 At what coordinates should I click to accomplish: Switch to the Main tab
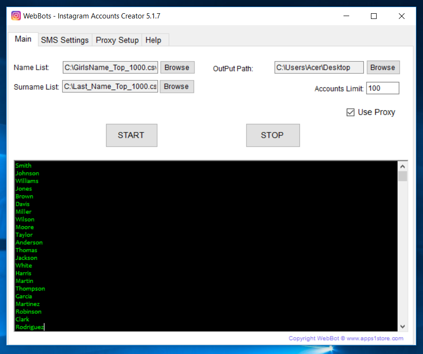click(23, 39)
